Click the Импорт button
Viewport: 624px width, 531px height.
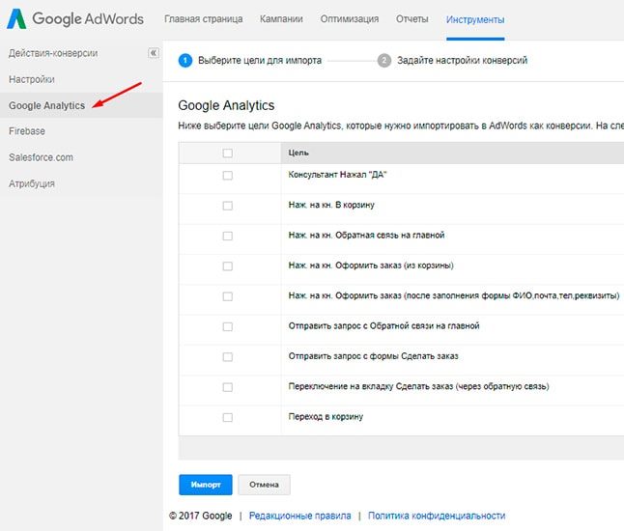click(206, 485)
